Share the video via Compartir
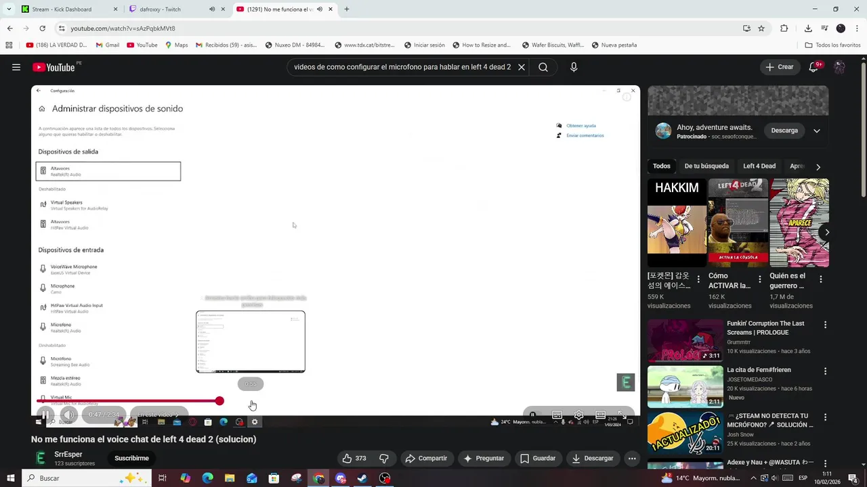The height and width of the screenshot is (487, 867). (427, 458)
